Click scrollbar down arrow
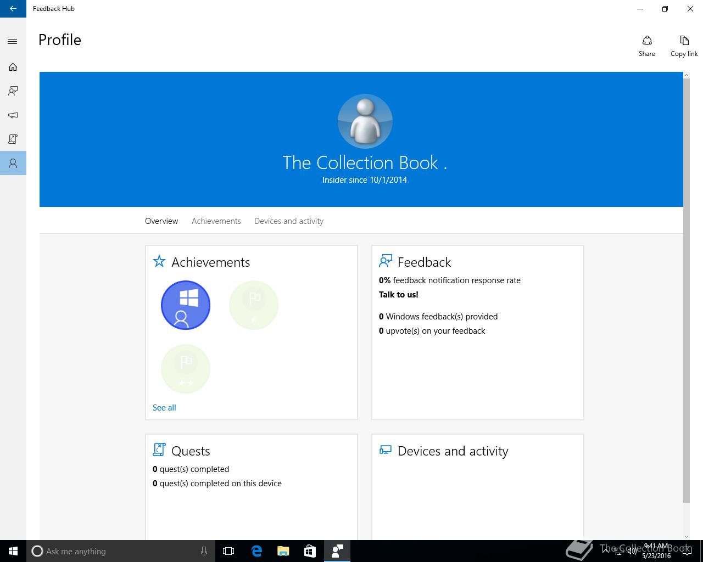This screenshot has width=703, height=562. [687, 536]
